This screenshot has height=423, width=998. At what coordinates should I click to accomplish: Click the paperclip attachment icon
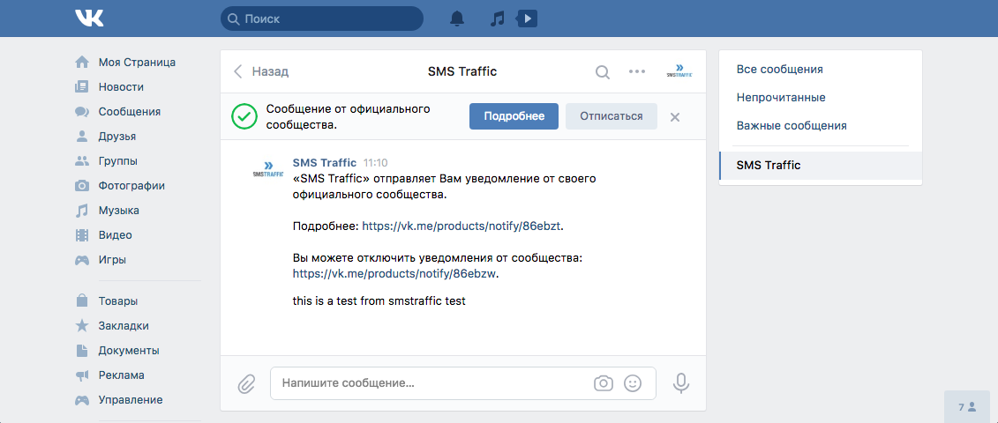[245, 383]
